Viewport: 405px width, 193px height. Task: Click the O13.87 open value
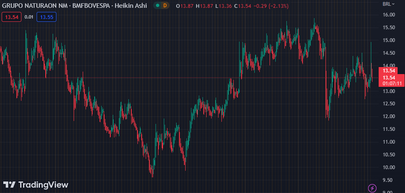[184, 6]
